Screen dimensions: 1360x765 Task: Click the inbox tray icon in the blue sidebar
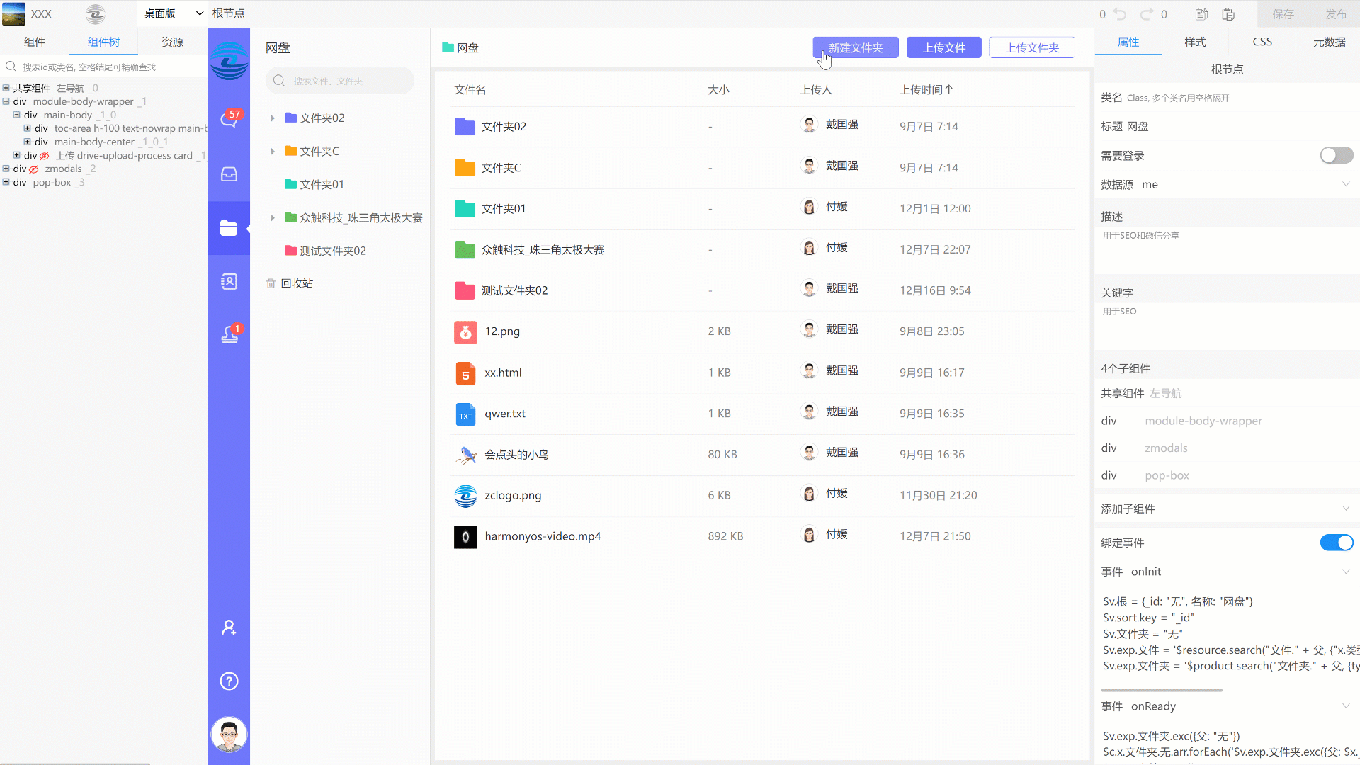[x=229, y=174]
